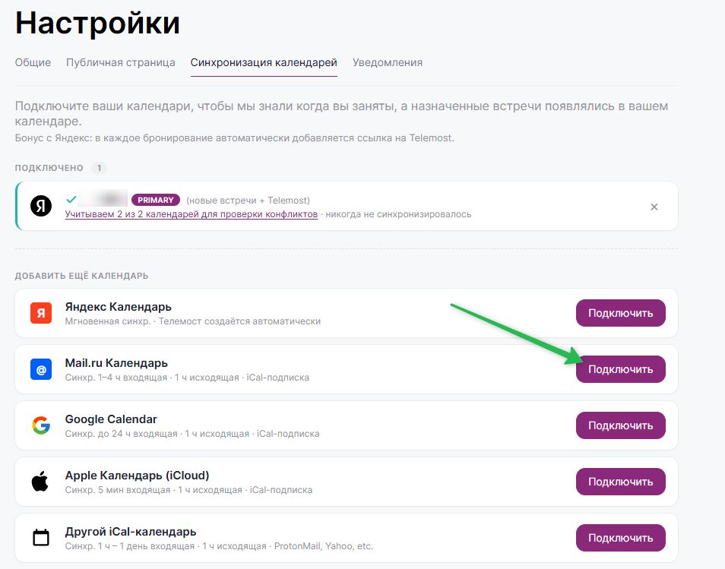Click description Мгновенная синхр. Телемост создаётся автоматически
The height and width of the screenshot is (569, 725).
tap(193, 321)
